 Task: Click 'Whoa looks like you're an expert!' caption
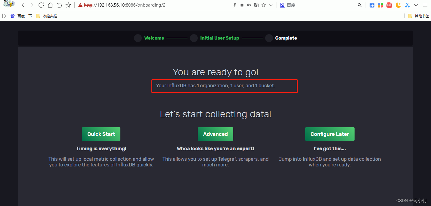coord(215,148)
